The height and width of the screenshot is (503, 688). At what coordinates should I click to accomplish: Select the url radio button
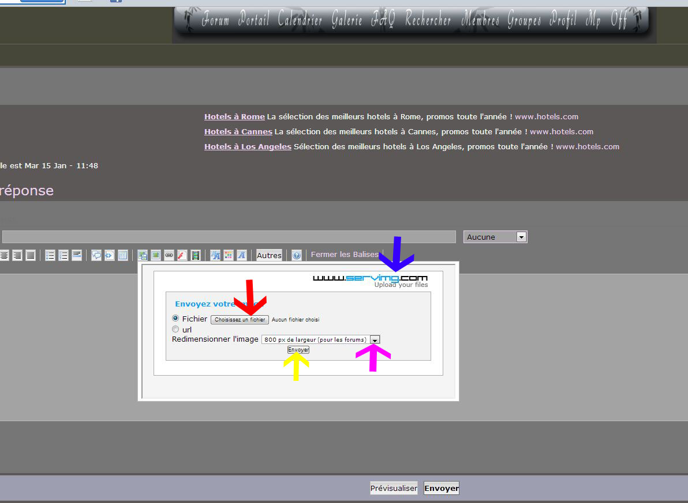[x=175, y=329]
